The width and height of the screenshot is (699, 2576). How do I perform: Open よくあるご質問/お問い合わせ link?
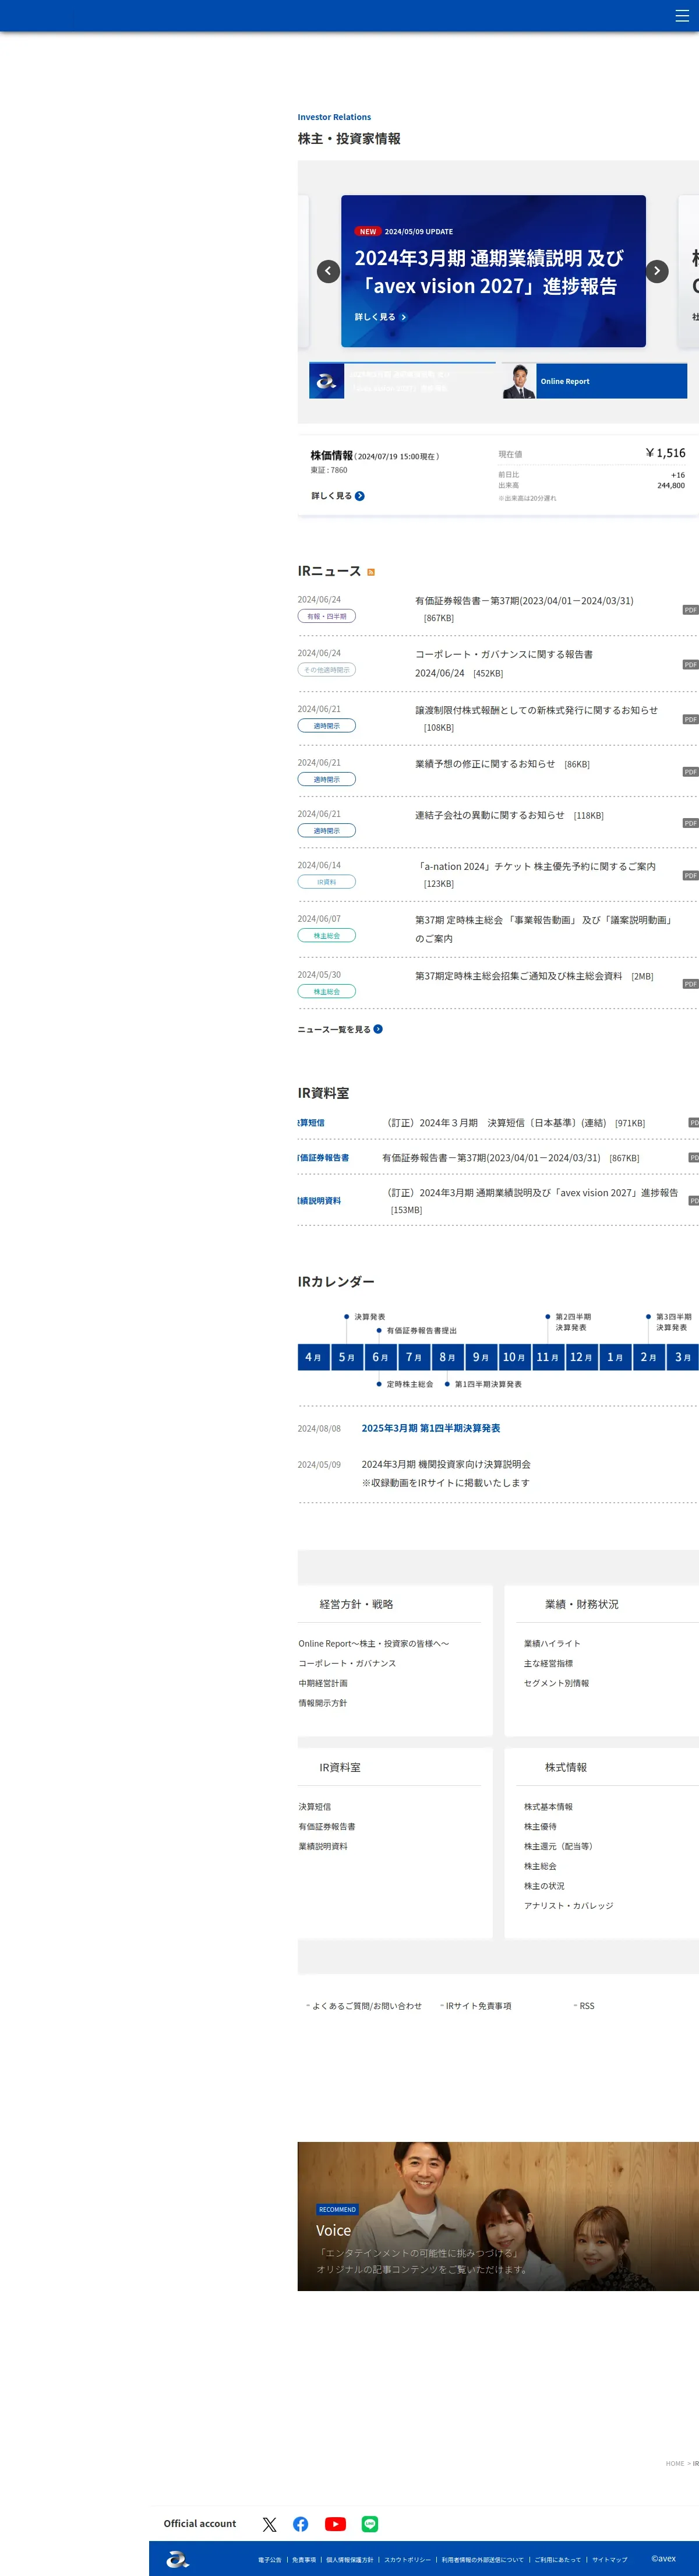[x=366, y=2006]
